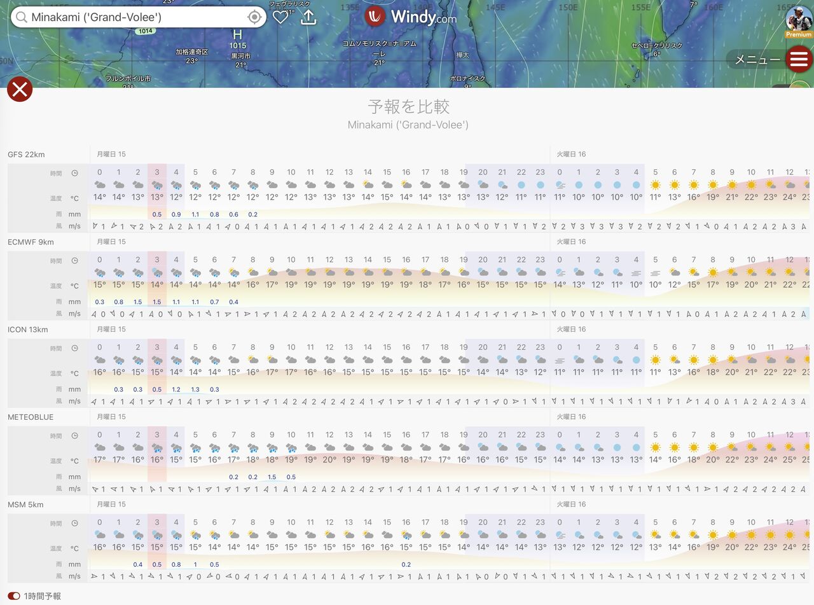Click the 加格達奇区 city label on the map
This screenshot has height=605, width=814.
pos(192,52)
